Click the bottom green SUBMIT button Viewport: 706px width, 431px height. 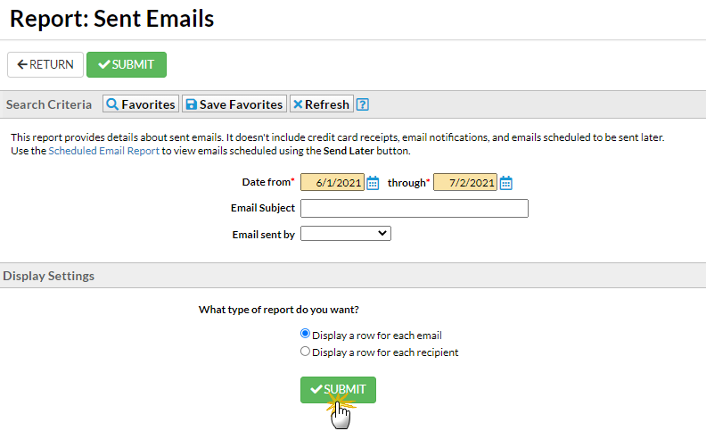click(338, 390)
